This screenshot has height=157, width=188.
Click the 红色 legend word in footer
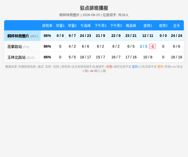[x=109, y=67]
